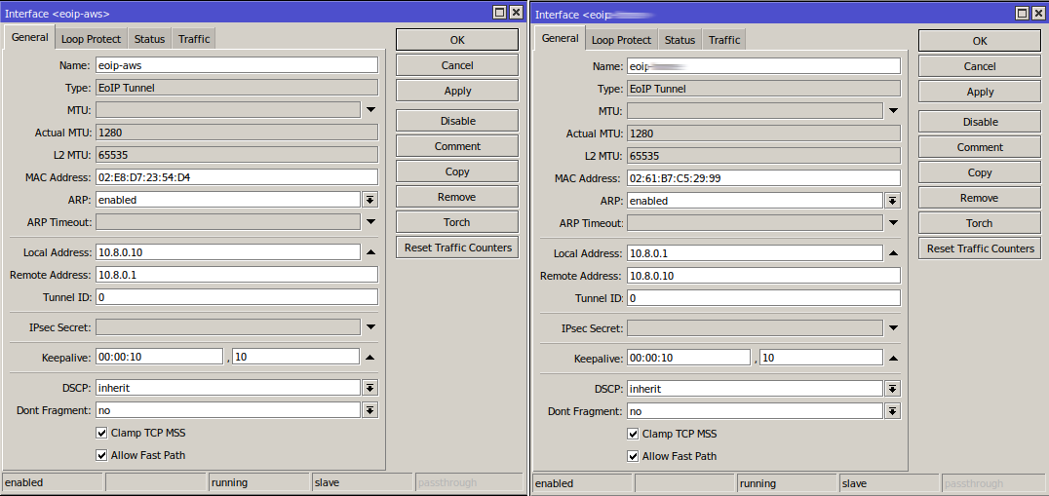
Task: Click Tunnel ID field in eoip-aws window
Action: tap(237, 297)
